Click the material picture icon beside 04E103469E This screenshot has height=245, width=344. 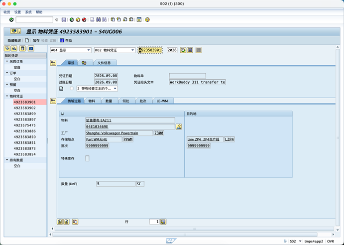click(179, 126)
